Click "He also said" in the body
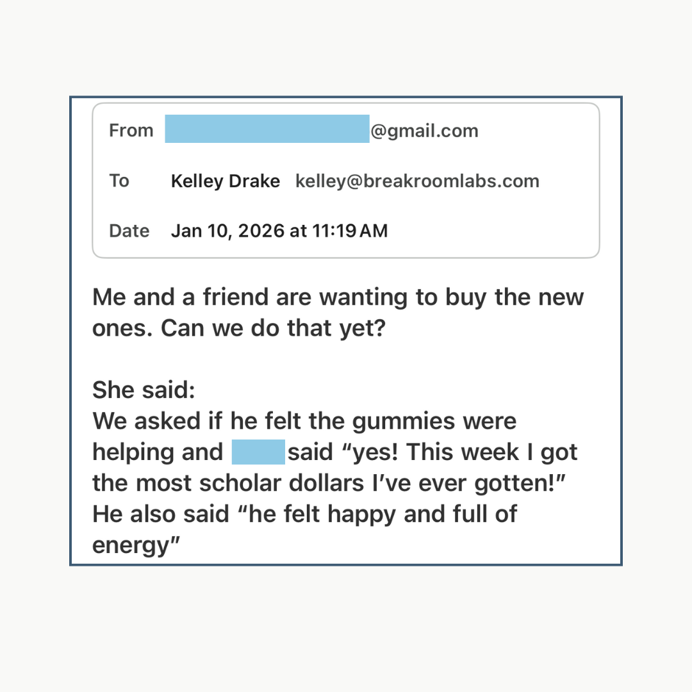This screenshot has height=692, width=692. 161,513
